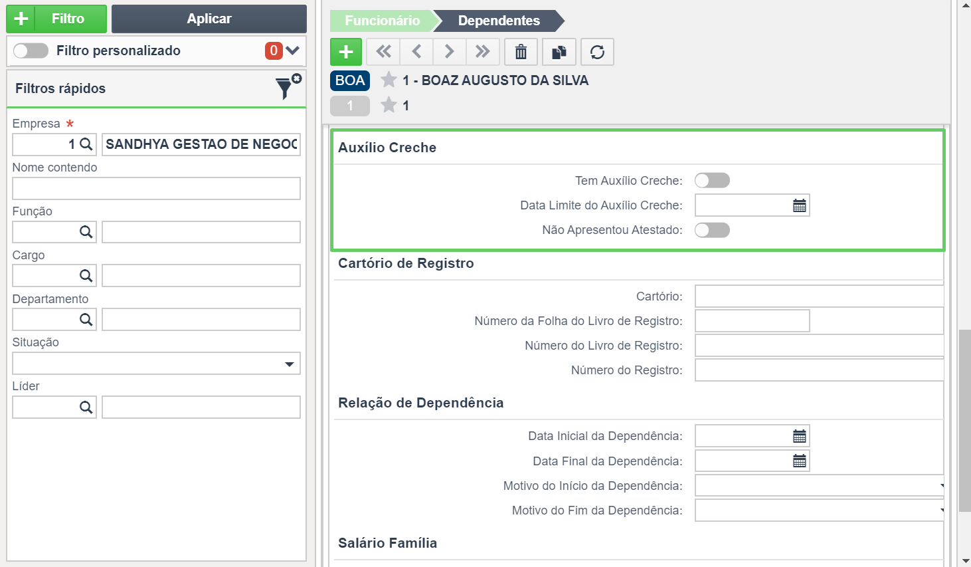Click the green add record button
971x567 pixels.
point(346,52)
